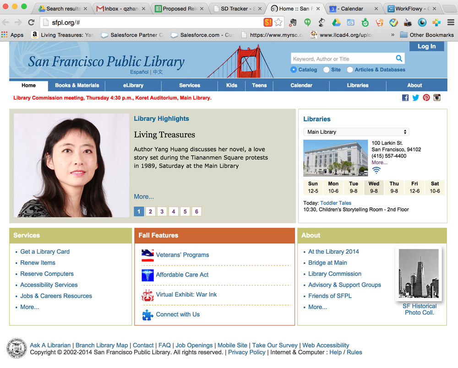This screenshot has height=368, width=458.
Task: Open the Evernote elephant extension
Action: pos(292,22)
